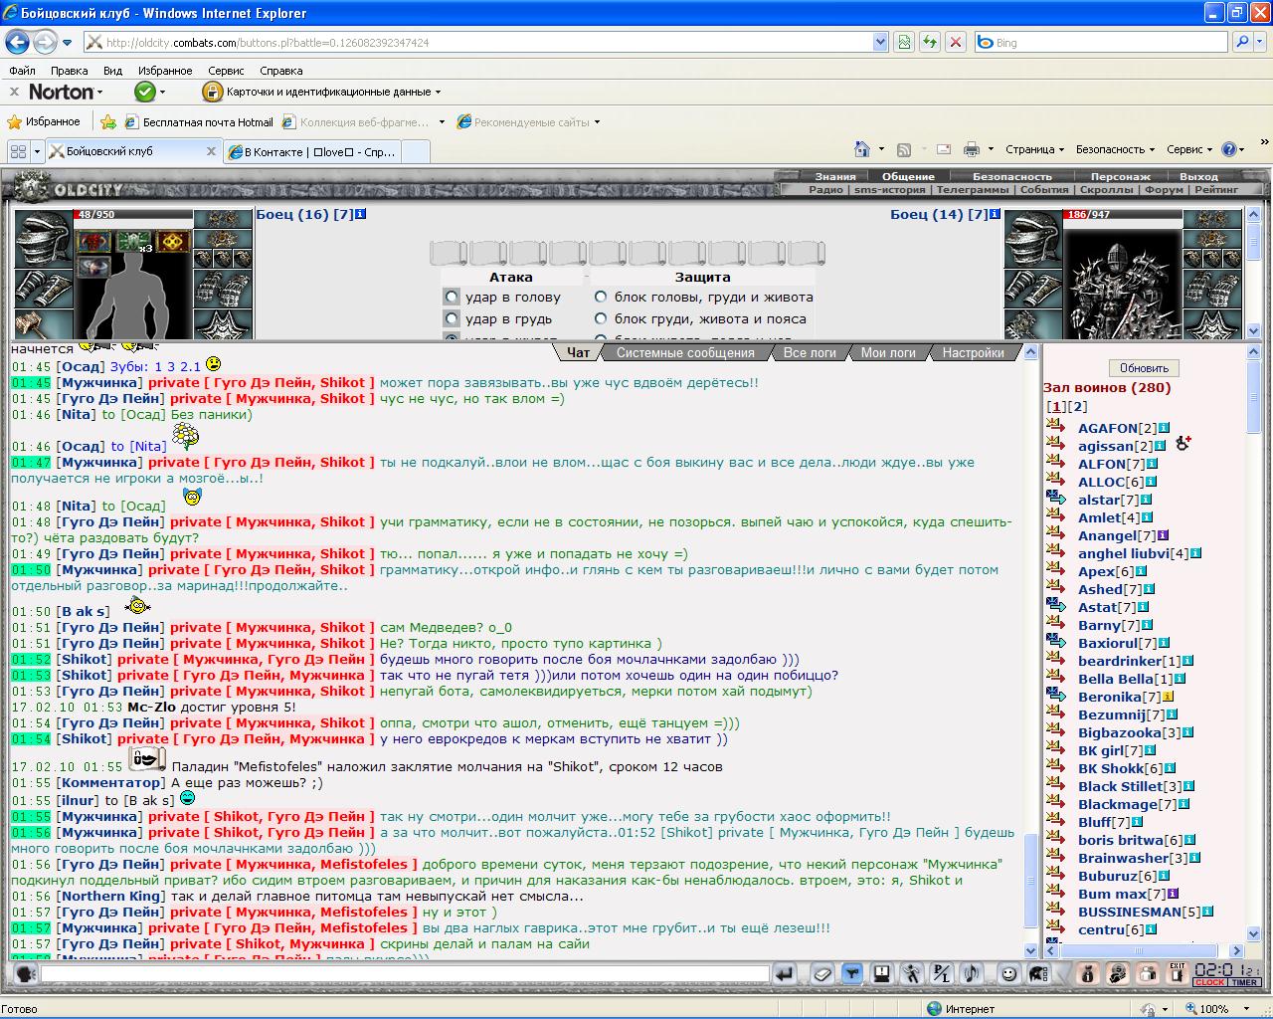The height and width of the screenshot is (1019, 1273).
Task: Click the info icon beside Боец (16)
Action: pyautogui.click(x=360, y=214)
